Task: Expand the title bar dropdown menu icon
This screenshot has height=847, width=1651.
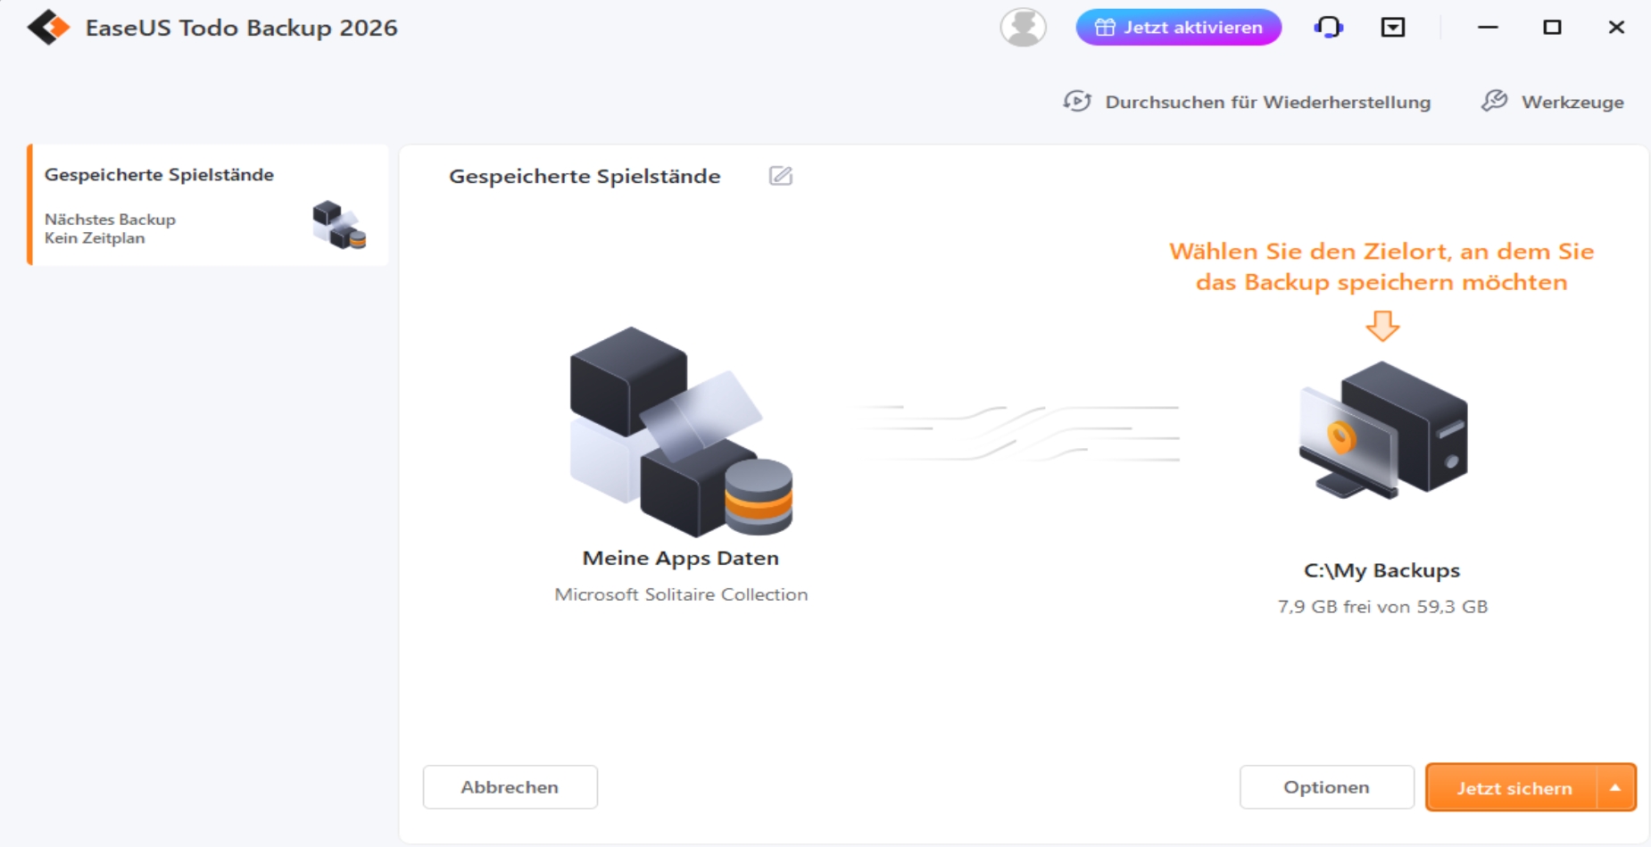Action: (1392, 28)
